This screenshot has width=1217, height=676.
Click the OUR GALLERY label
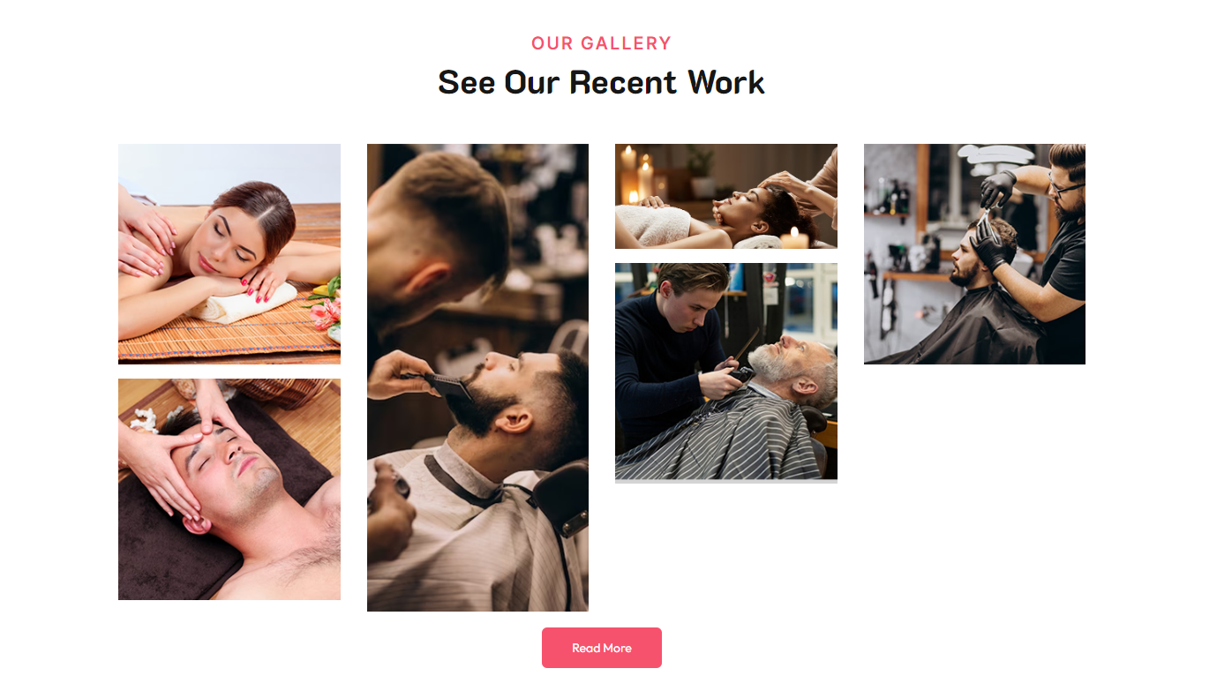[x=601, y=43]
